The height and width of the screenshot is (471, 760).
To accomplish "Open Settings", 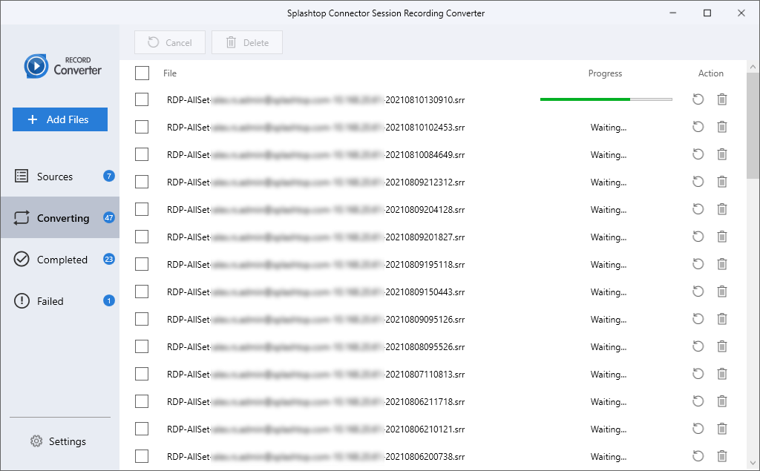I will point(58,441).
